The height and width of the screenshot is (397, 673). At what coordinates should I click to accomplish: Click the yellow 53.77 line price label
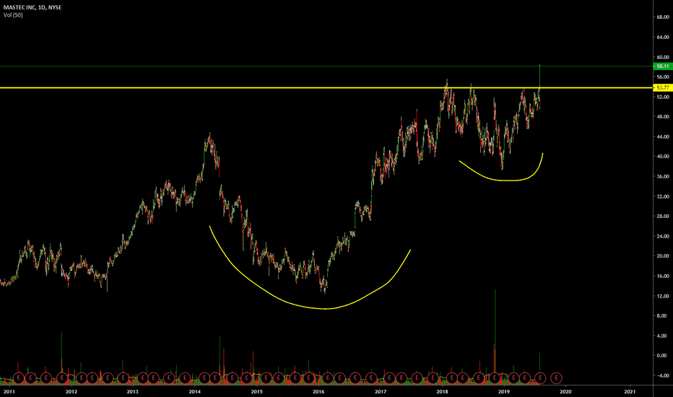click(663, 87)
